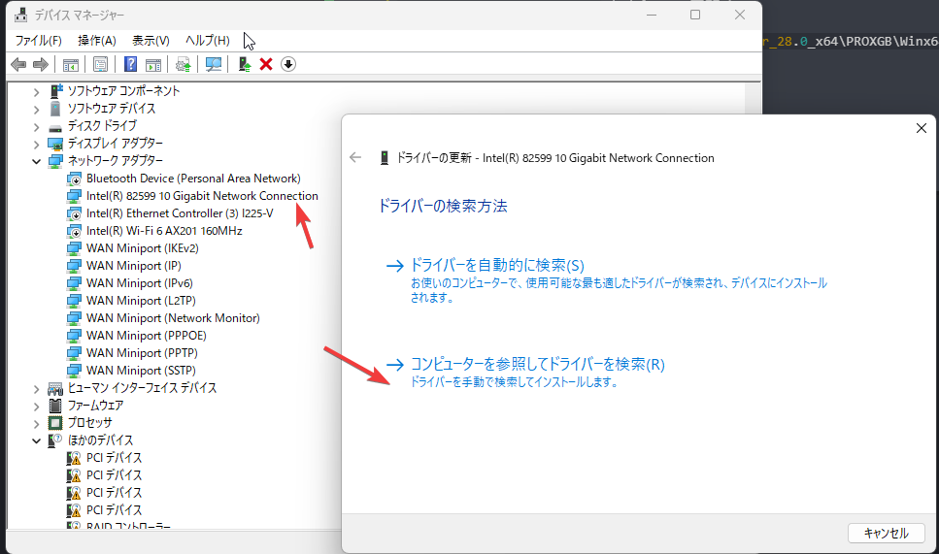Open the 表示(V) menu
This screenshot has width=939, height=554.
pyautogui.click(x=151, y=40)
